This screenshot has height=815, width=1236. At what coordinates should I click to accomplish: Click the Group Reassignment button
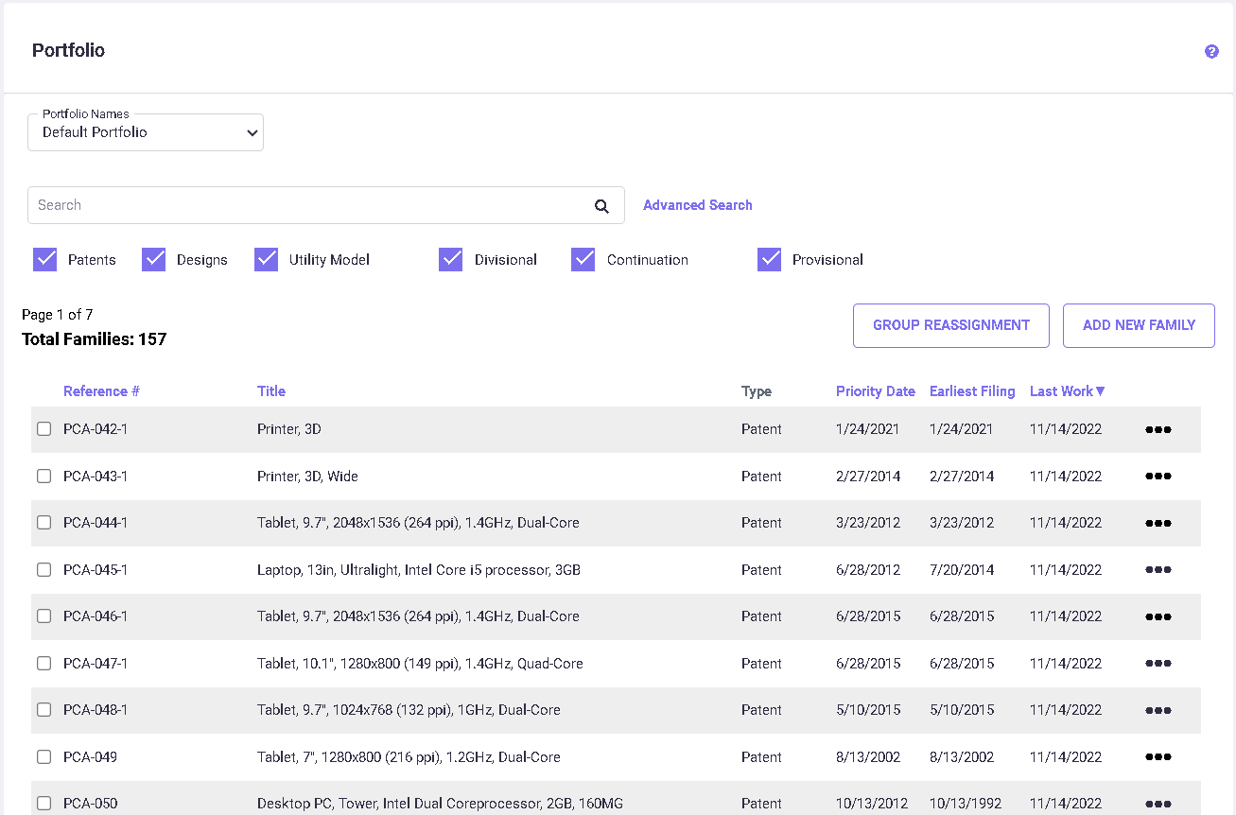point(950,325)
